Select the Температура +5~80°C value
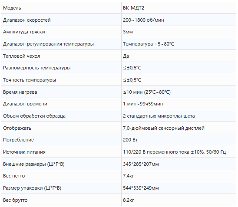The image size is (238, 207). tap(148, 44)
